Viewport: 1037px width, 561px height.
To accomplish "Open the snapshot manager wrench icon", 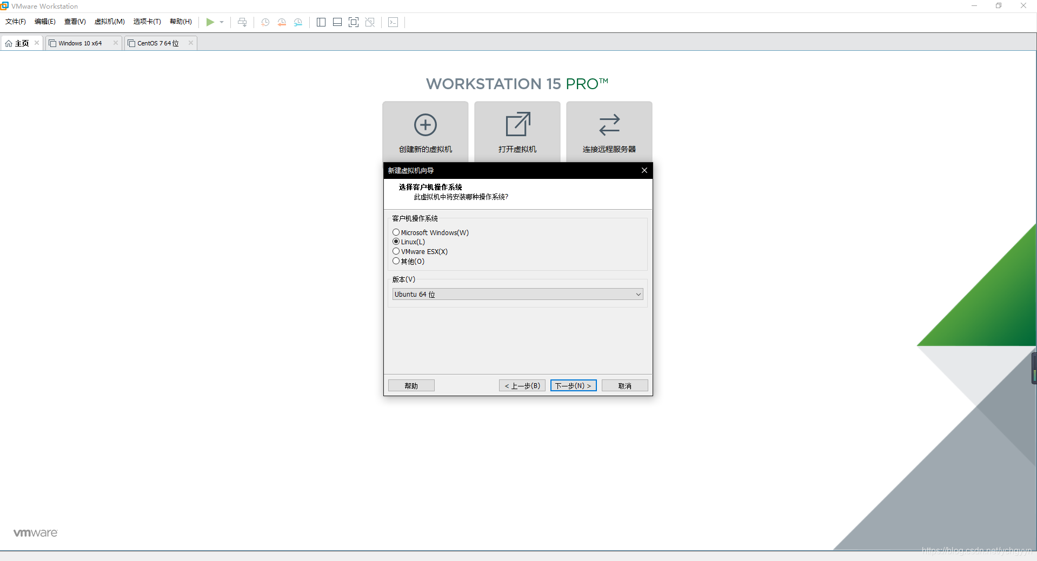I will (x=298, y=22).
